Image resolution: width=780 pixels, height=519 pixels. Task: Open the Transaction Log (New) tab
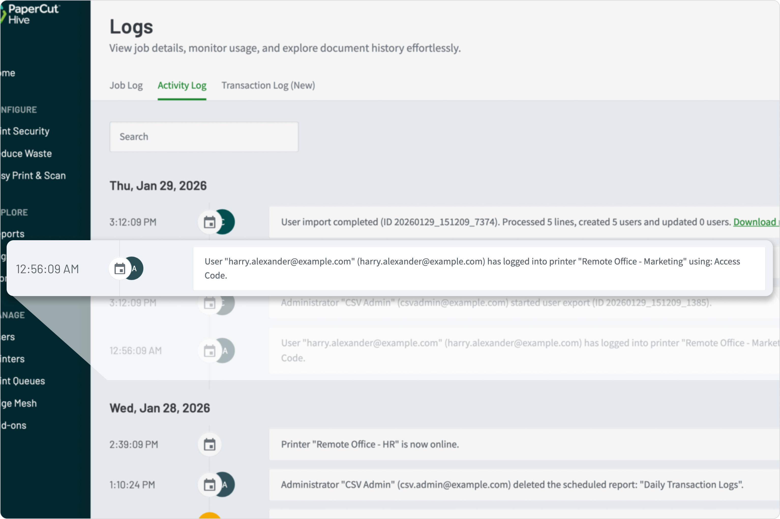coord(268,85)
